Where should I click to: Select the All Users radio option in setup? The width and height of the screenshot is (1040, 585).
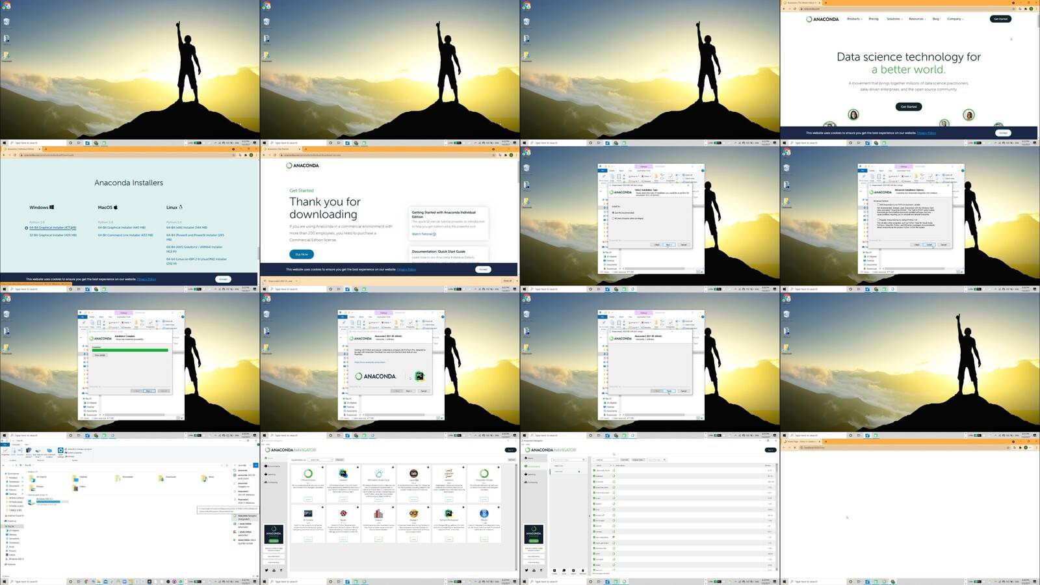click(x=613, y=218)
